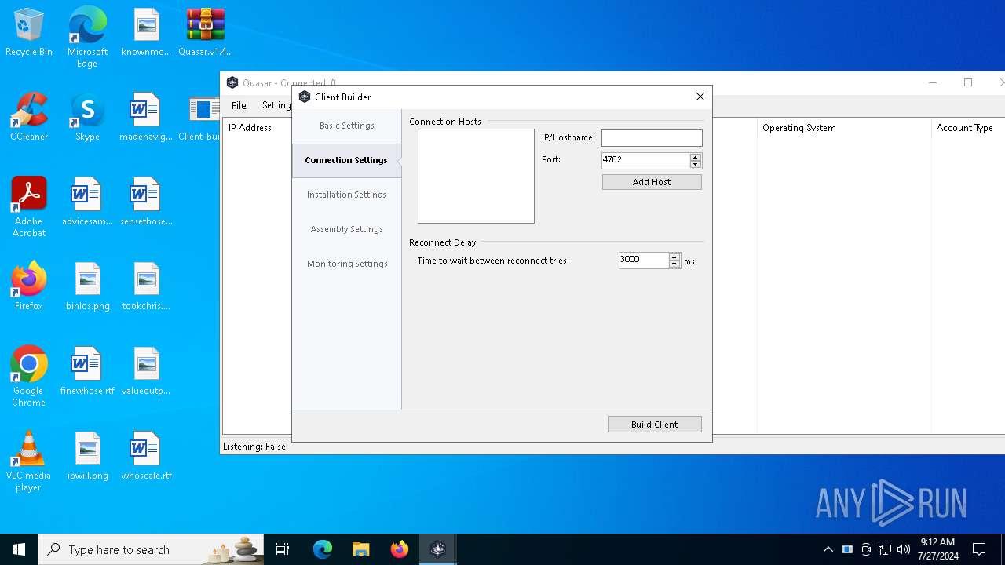Open the Settings menu in Quasar
The width and height of the screenshot is (1005, 565).
276,105
